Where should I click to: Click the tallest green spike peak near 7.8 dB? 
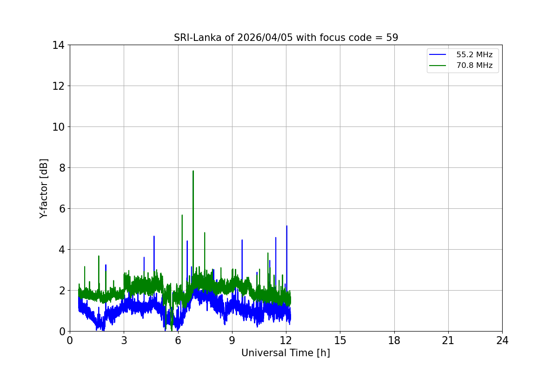193,171
